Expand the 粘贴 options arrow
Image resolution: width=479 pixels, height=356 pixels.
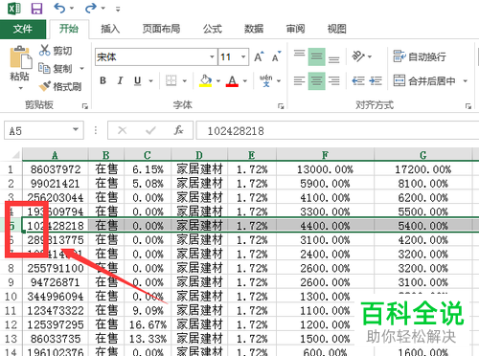pyautogui.click(x=20, y=88)
